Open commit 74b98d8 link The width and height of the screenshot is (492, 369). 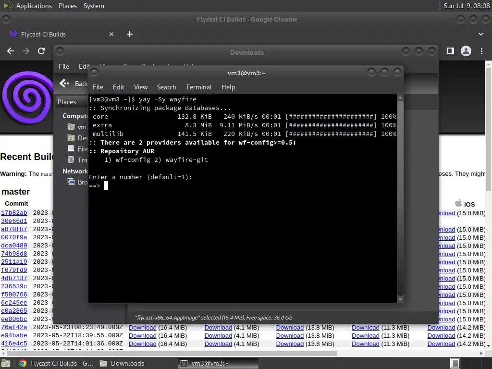click(14, 254)
